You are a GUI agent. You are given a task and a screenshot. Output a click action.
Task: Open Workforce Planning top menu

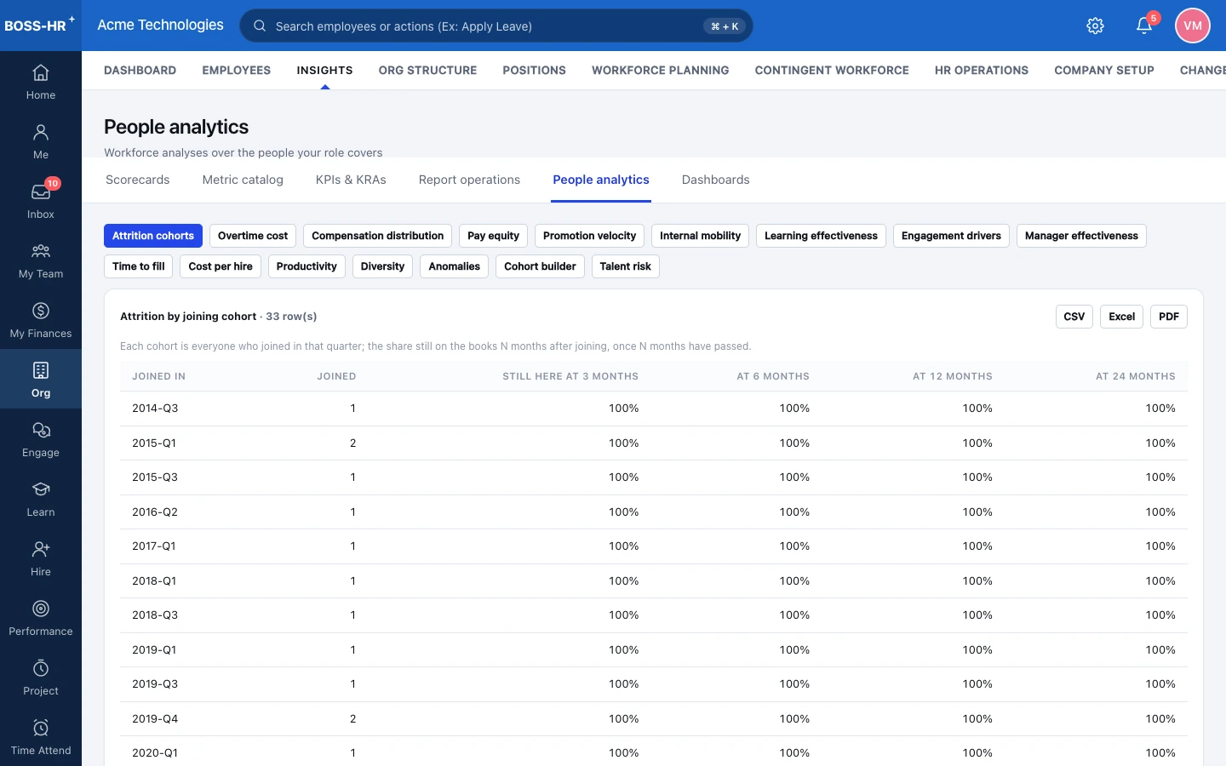(661, 71)
